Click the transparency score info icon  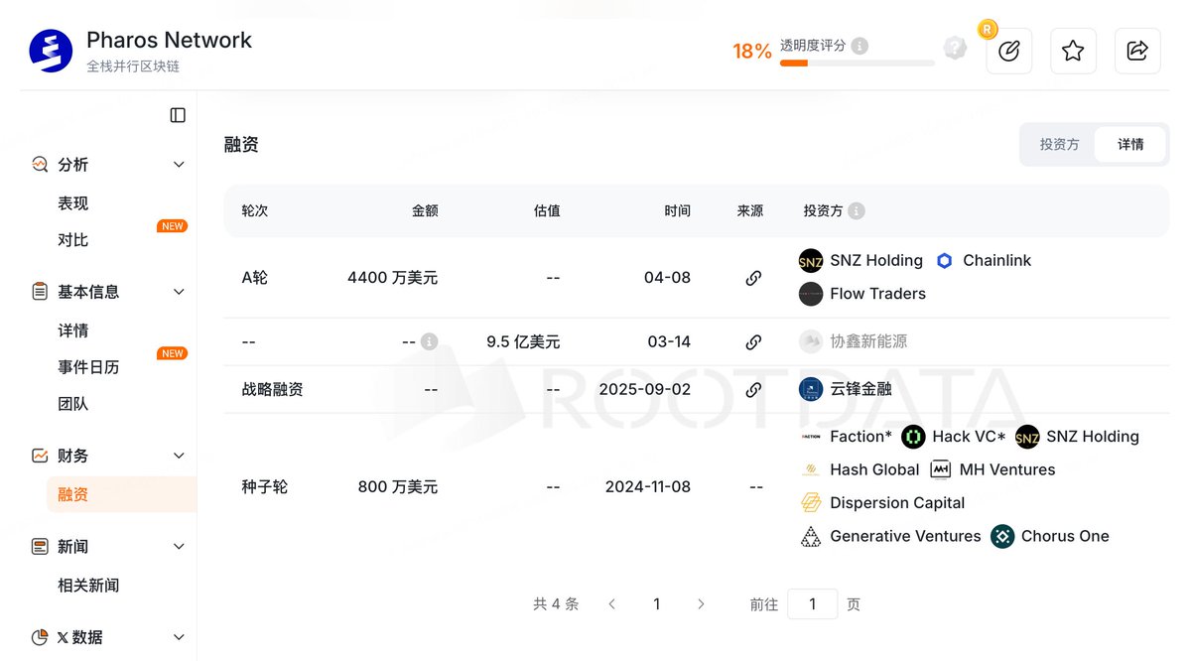click(860, 46)
